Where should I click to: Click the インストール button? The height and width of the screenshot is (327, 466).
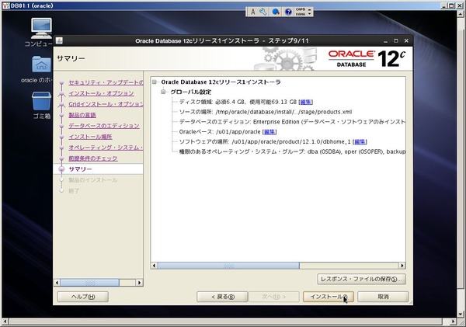tap(329, 297)
